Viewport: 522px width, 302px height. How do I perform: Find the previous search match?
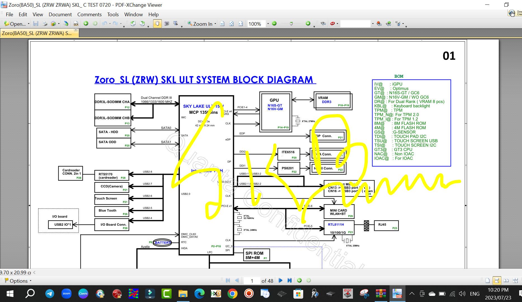(379, 24)
